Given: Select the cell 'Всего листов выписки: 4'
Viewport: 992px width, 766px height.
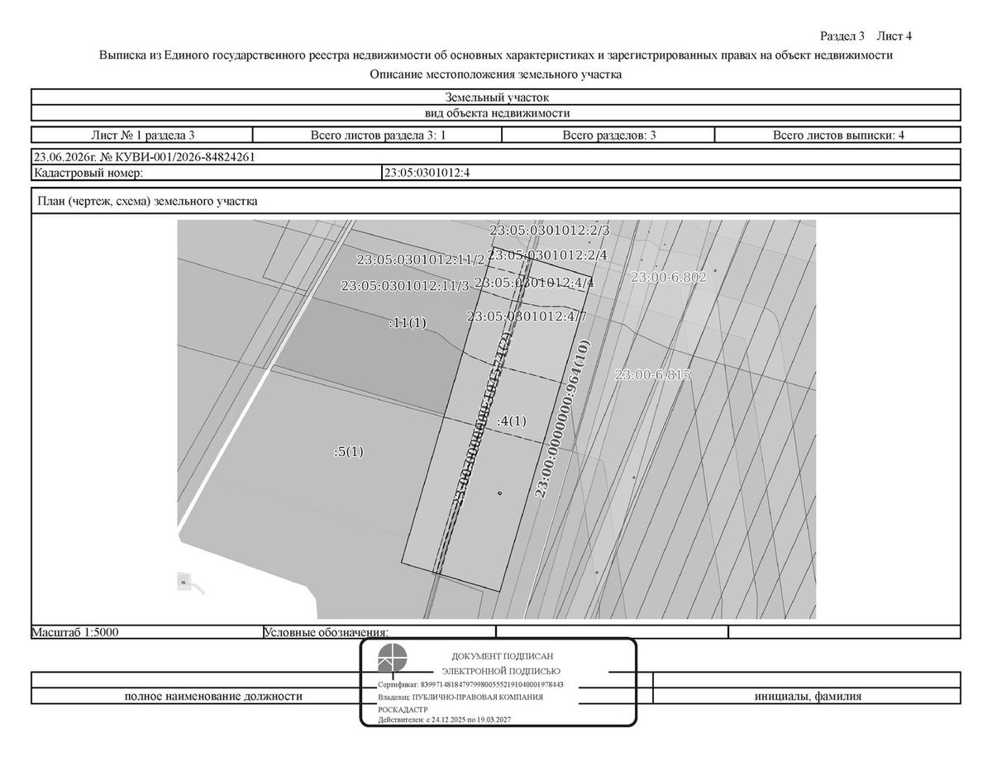Looking at the screenshot, I should click(838, 135).
